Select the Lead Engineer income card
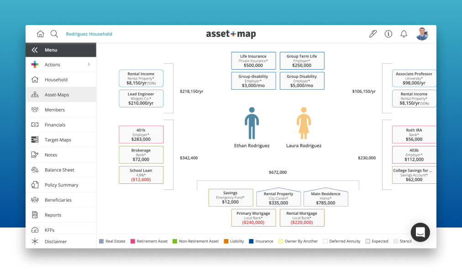 coord(141,98)
